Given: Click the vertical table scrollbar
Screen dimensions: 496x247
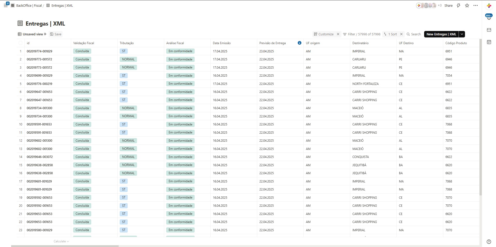Looking at the screenshot, I should click(480, 117).
